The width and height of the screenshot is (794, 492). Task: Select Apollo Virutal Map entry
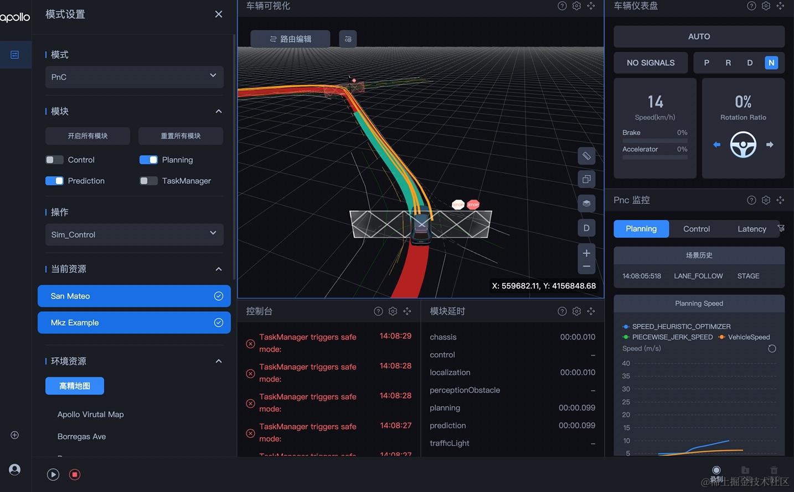point(91,414)
